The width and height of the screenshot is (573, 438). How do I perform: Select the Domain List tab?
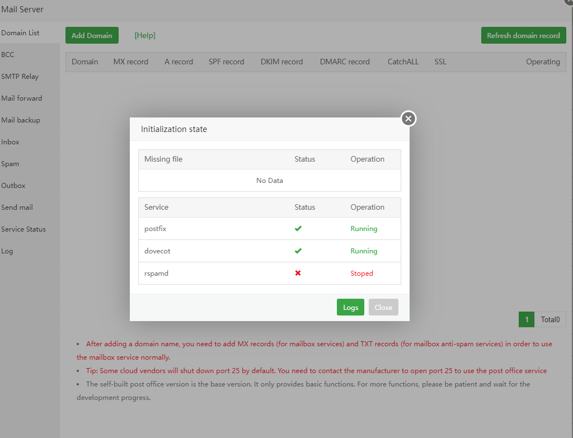click(21, 33)
